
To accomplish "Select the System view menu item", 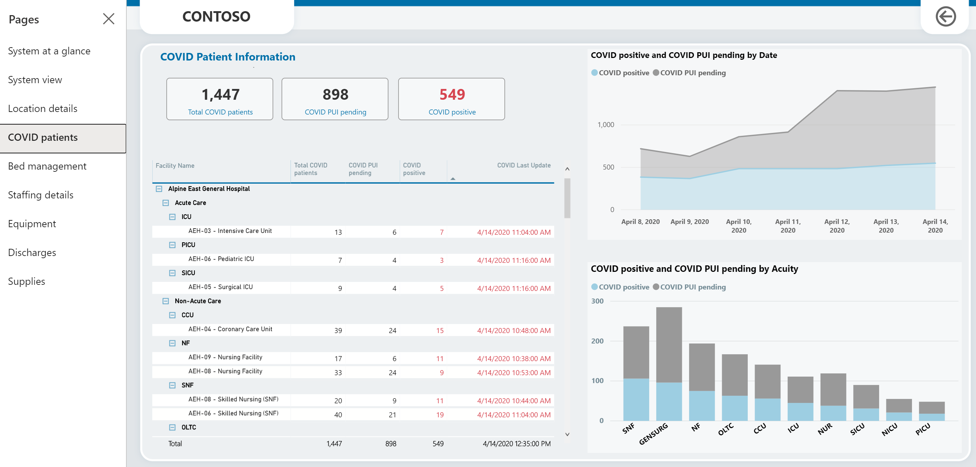I will click(36, 80).
